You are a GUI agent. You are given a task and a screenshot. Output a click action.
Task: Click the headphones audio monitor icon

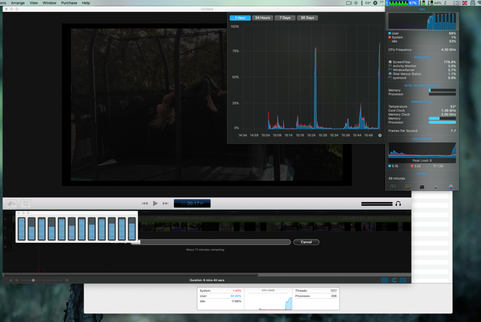tap(398, 203)
